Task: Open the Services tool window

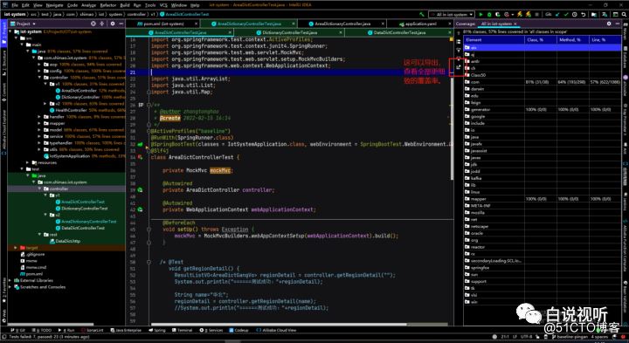Action: pos(211,330)
